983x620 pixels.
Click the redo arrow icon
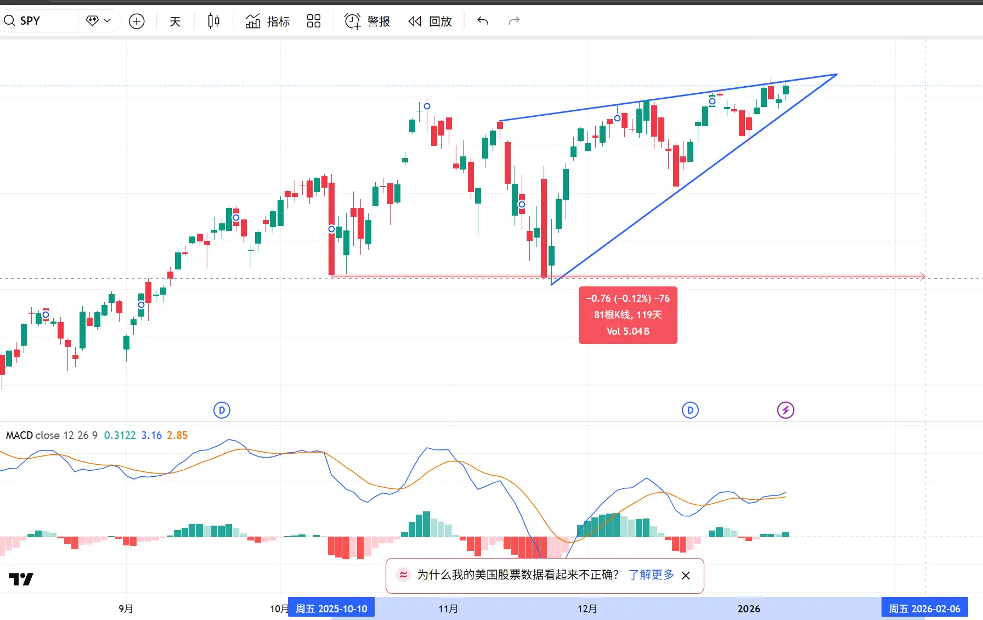[514, 21]
